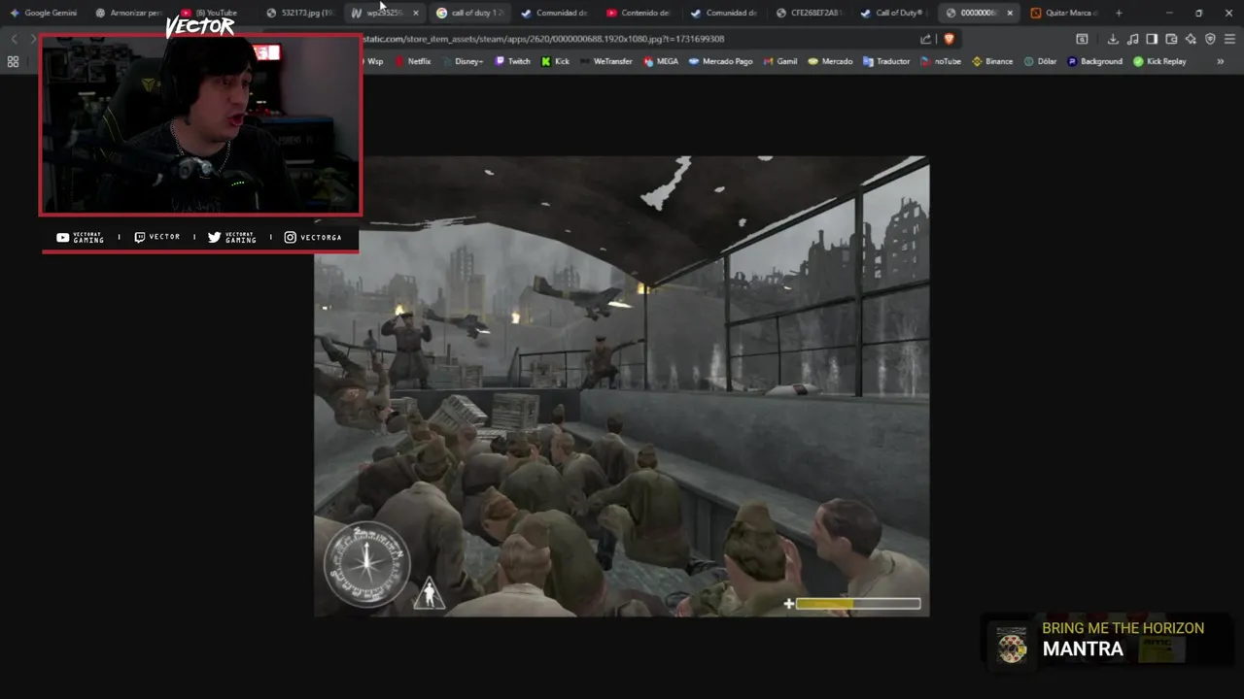The width and height of the screenshot is (1244, 699).
Task: Open the Kick Replay bookmark
Action: pyautogui.click(x=1159, y=61)
